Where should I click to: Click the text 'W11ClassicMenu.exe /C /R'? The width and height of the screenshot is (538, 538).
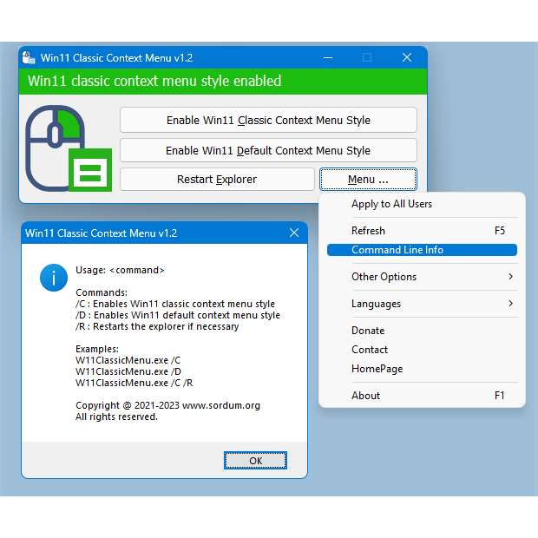[134, 383]
